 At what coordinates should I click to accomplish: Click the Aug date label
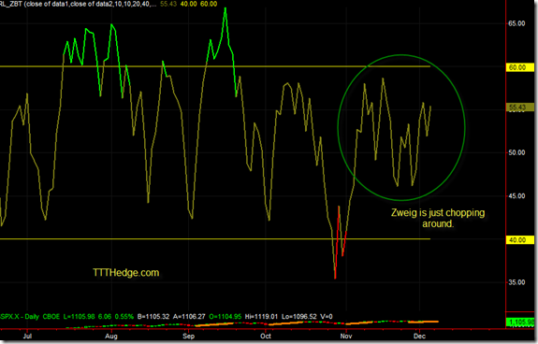(111, 336)
